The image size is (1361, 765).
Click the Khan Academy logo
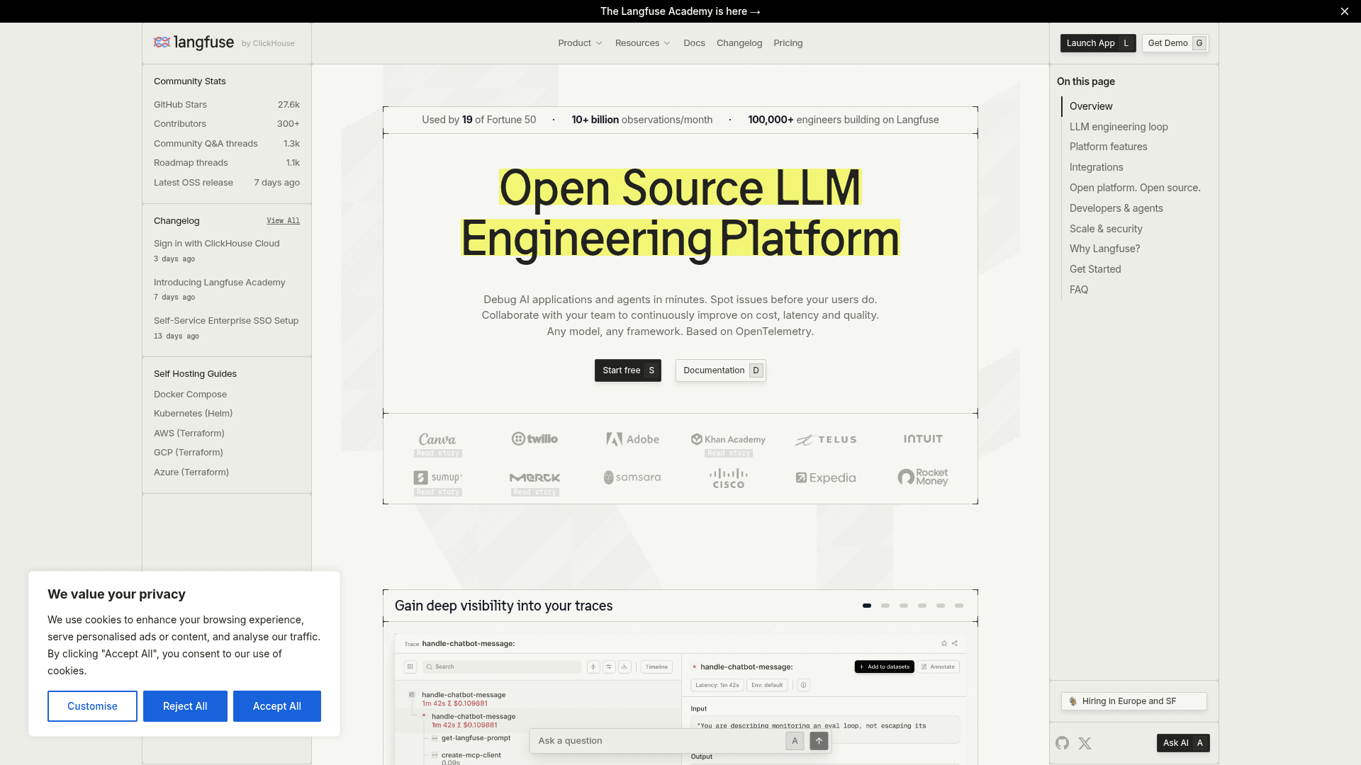[729, 439]
